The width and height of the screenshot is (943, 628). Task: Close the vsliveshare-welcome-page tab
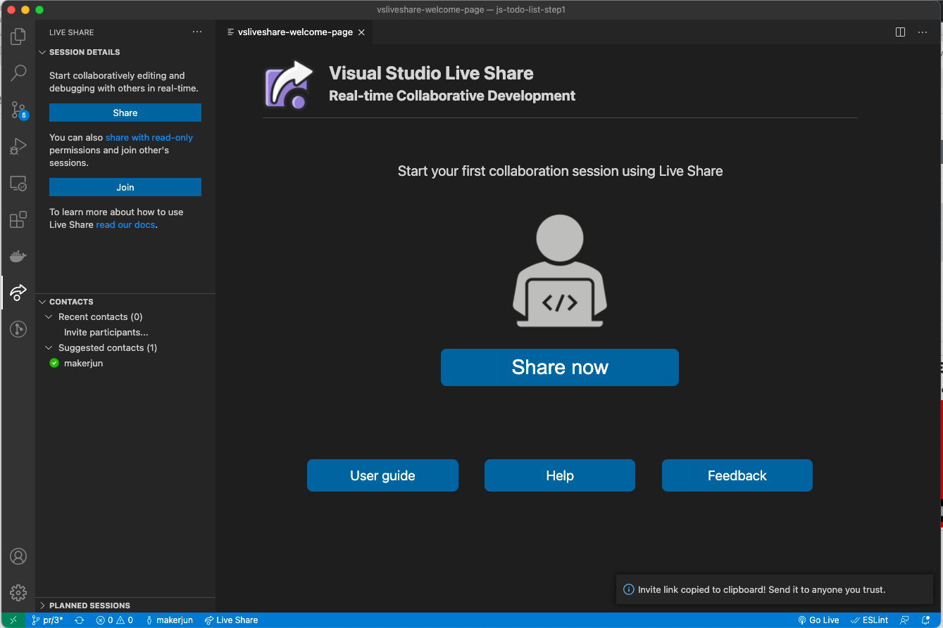[x=361, y=32]
